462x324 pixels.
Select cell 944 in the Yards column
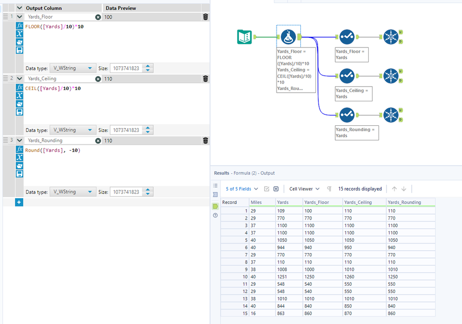289,247
